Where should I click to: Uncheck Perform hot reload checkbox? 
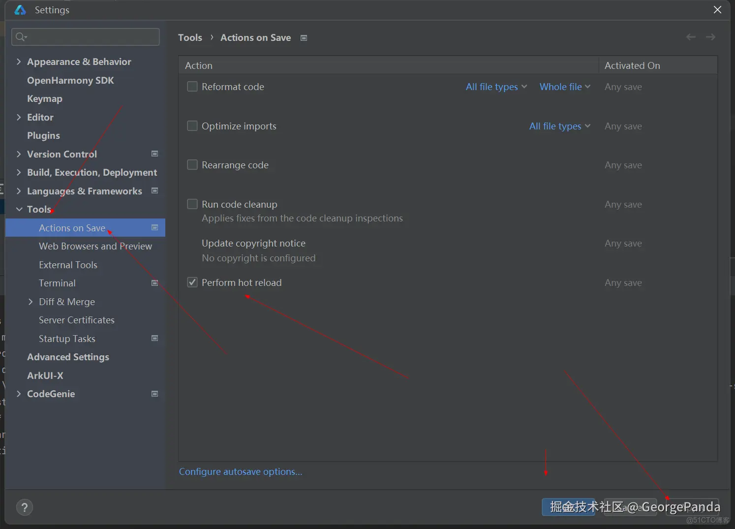[x=192, y=282]
